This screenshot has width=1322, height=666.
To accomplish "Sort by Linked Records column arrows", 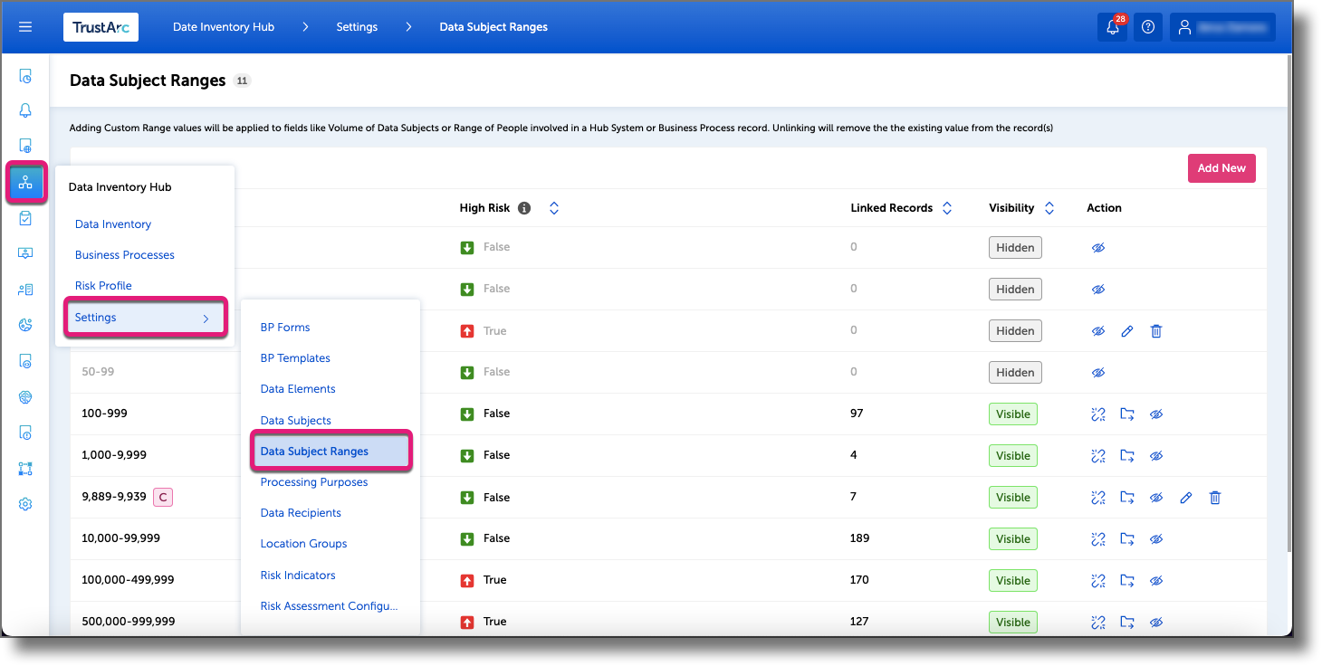I will point(946,207).
